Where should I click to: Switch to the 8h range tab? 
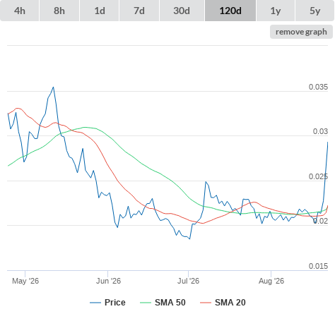click(x=59, y=11)
